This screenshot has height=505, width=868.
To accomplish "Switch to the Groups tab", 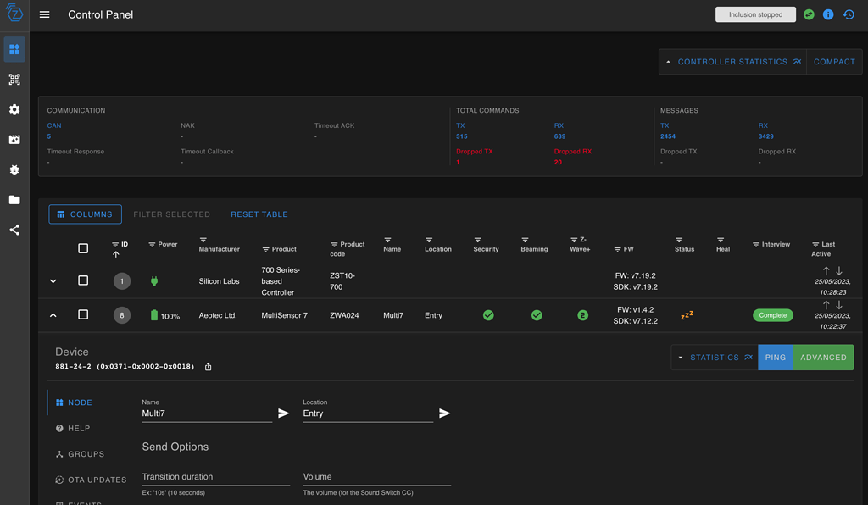I will (x=86, y=454).
